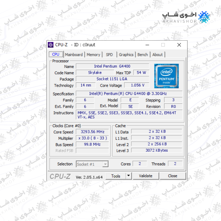This screenshot has width=221, height=221.
Task: Click the bus speed value 99.8 MHz
Action: pyautogui.click(x=93, y=144)
